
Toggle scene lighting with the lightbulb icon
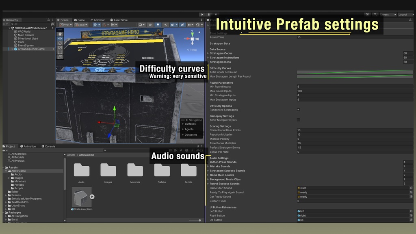tap(158, 25)
